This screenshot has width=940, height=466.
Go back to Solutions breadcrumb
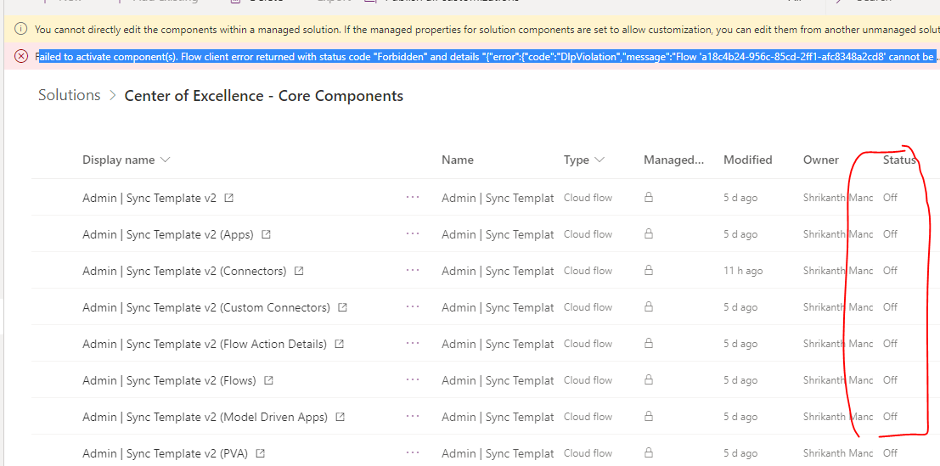pyautogui.click(x=70, y=95)
